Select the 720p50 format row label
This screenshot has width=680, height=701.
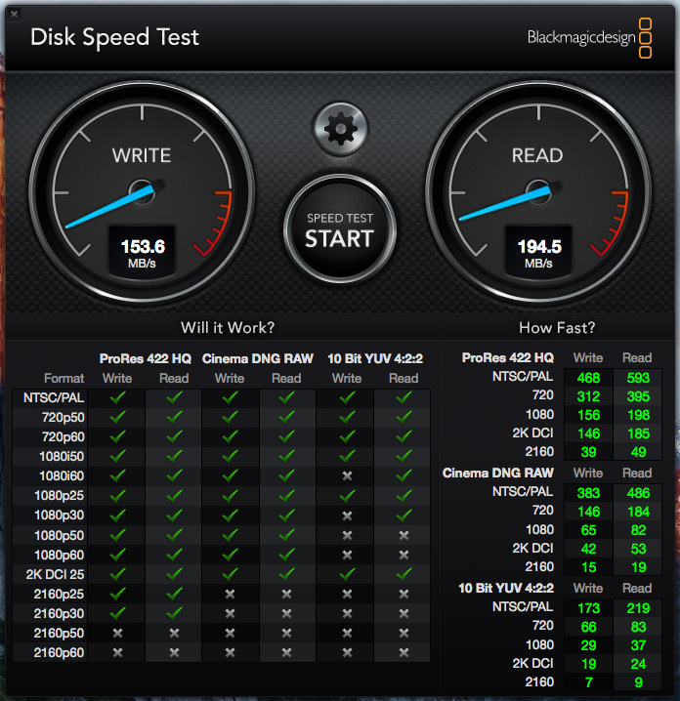coord(64,417)
